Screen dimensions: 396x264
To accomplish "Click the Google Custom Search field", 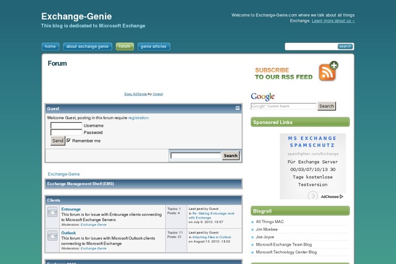I will 283,106.
